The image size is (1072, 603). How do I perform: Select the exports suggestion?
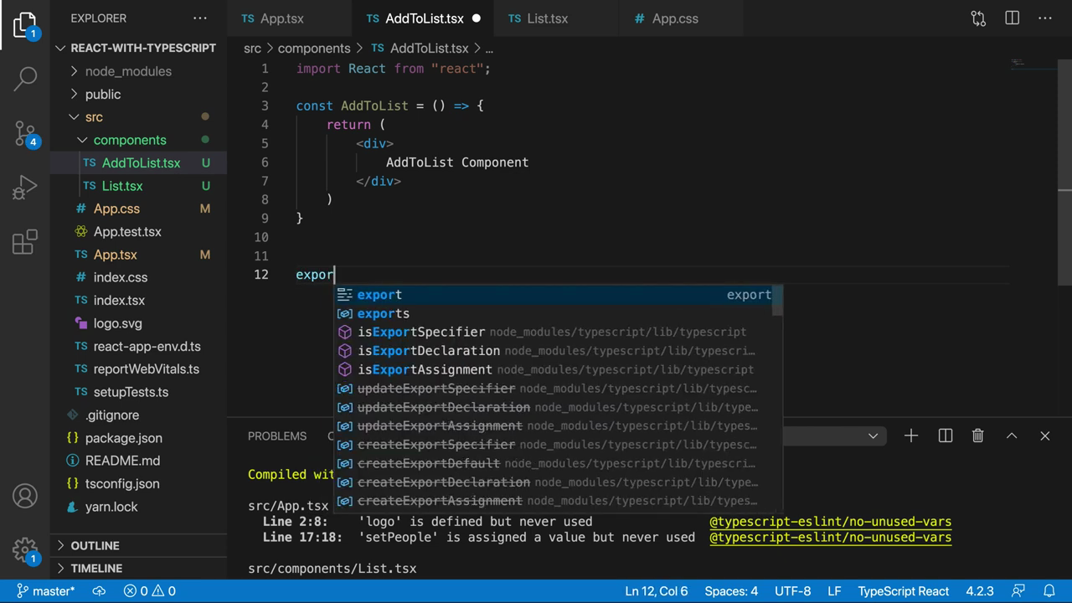[559, 313]
